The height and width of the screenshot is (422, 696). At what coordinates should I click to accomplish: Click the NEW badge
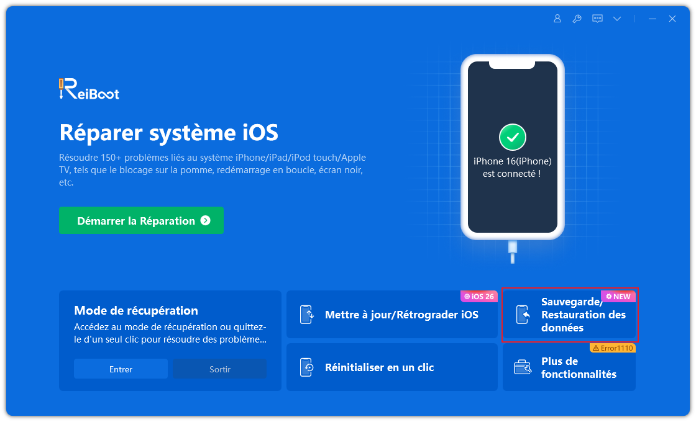618,296
